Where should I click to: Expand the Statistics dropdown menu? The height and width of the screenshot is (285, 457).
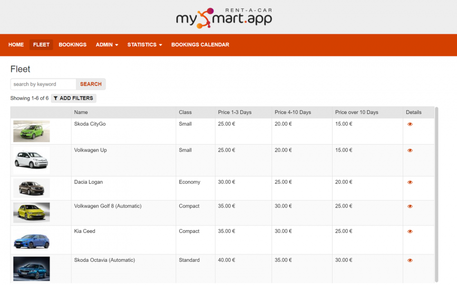pyautogui.click(x=144, y=45)
